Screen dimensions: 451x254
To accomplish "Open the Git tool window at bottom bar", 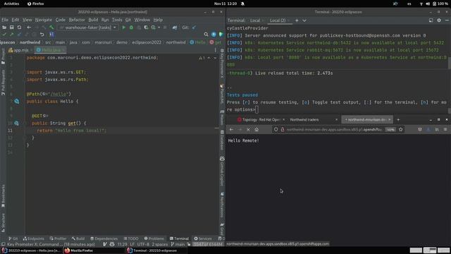I will (x=13, y=238).
